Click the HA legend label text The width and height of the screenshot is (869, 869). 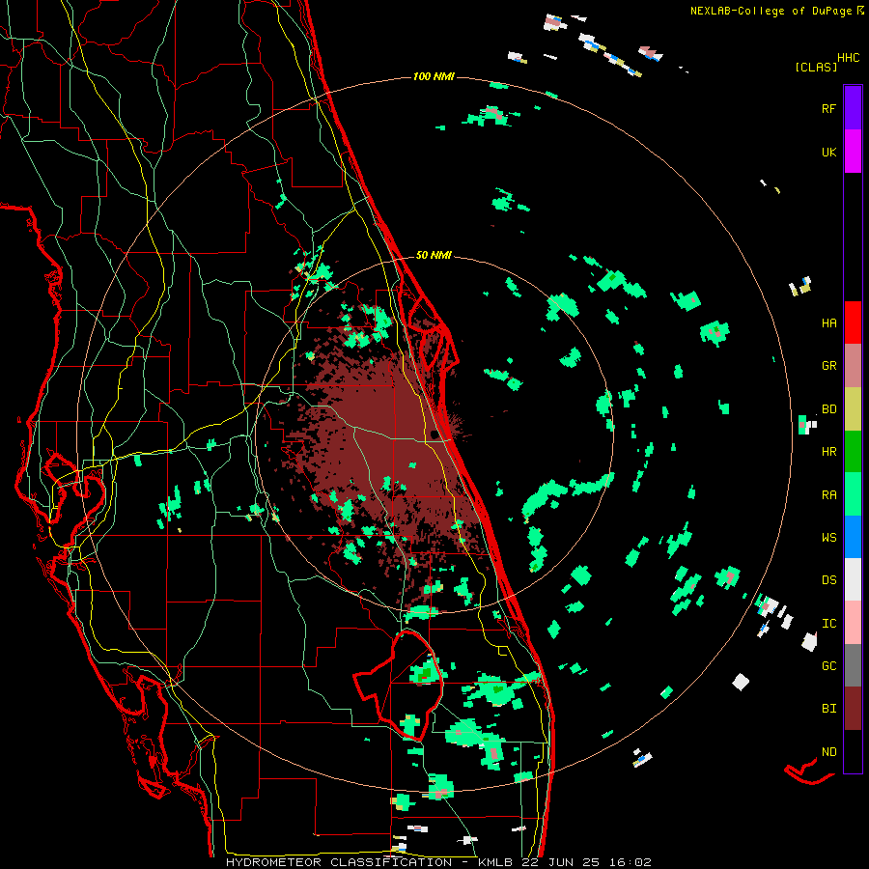tap(828, 323)
